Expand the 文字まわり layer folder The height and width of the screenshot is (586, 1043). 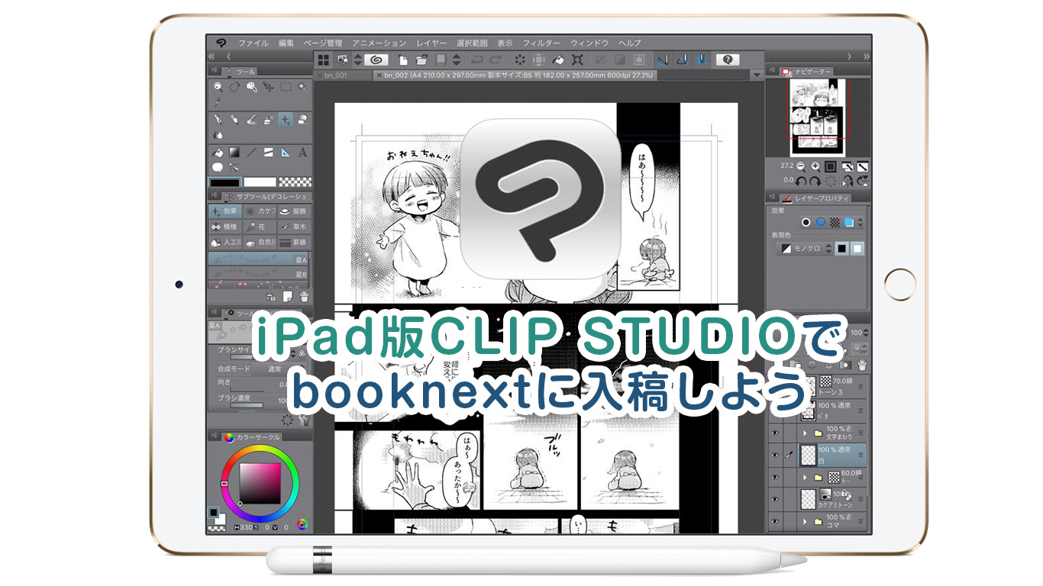pyautogui.click(x=806, y=433)
